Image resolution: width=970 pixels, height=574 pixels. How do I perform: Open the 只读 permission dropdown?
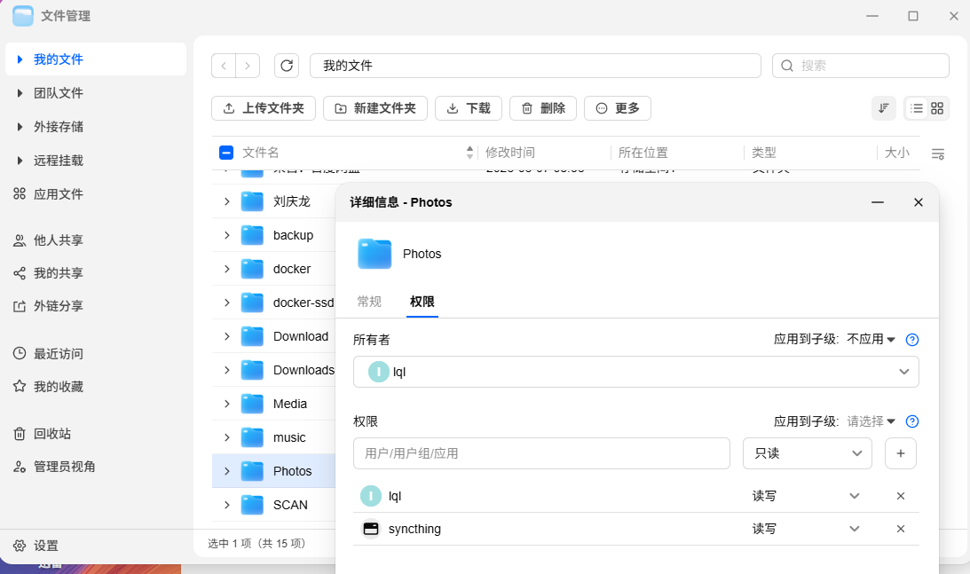808,453
